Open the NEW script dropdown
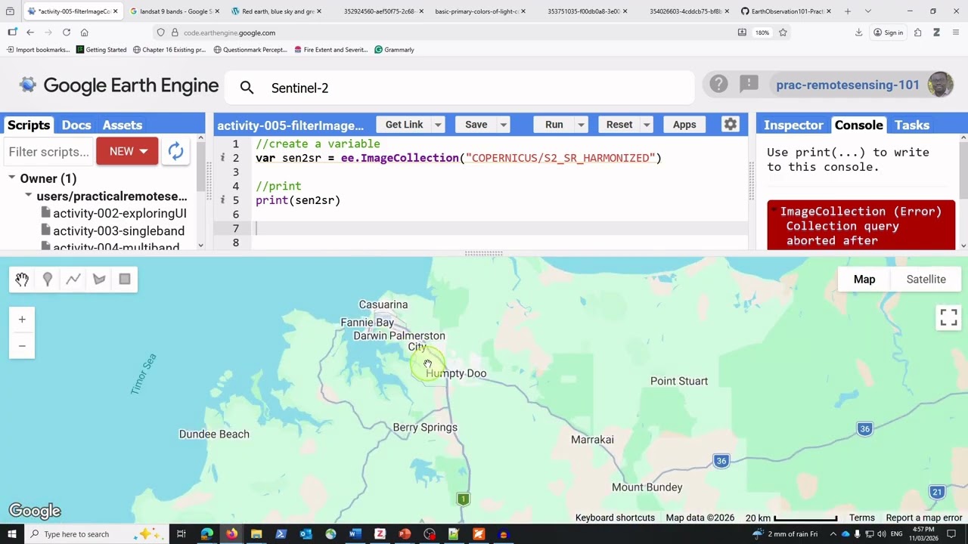Viewport: 968px width, 544px height. pos(127,151)
